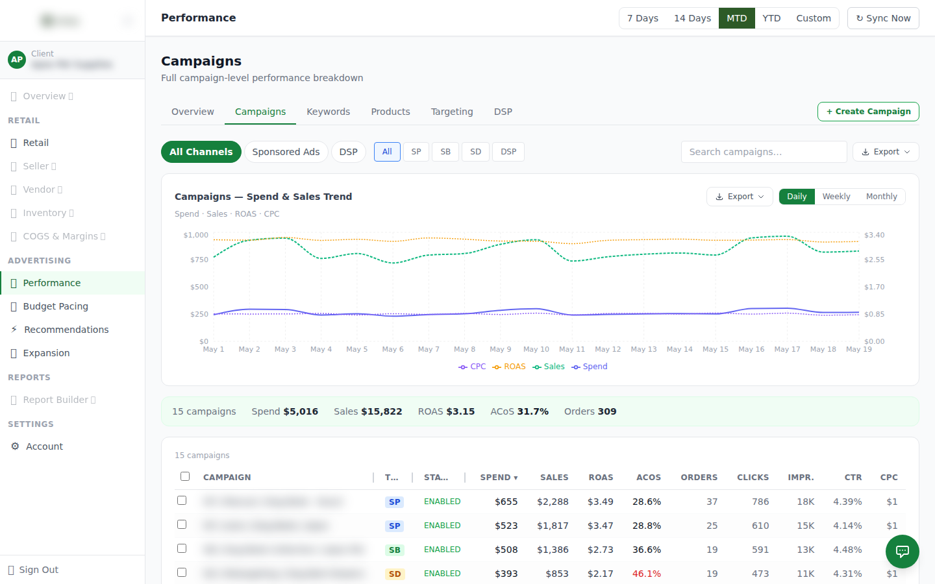The height and width of the screenshot is (584, 935).
Task: Check the $655 spend campaign checkbox
Action: pyautogui.click(x=182, y=500)
